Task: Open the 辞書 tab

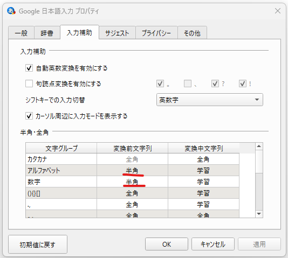Action: tap(47, 33)
